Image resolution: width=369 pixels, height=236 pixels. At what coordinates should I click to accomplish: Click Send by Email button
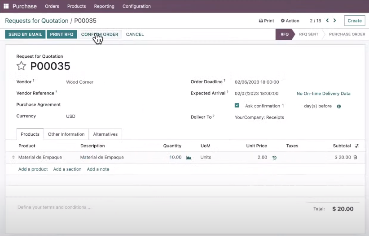(x=25, y=34)
